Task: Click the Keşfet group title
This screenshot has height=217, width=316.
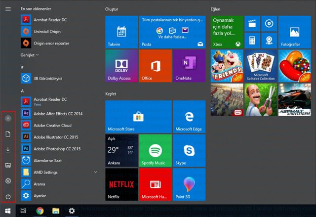Action: tap(111, 94)
